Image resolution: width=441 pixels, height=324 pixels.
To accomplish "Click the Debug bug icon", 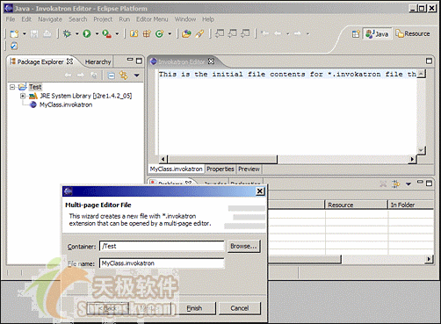I will 67,33.
